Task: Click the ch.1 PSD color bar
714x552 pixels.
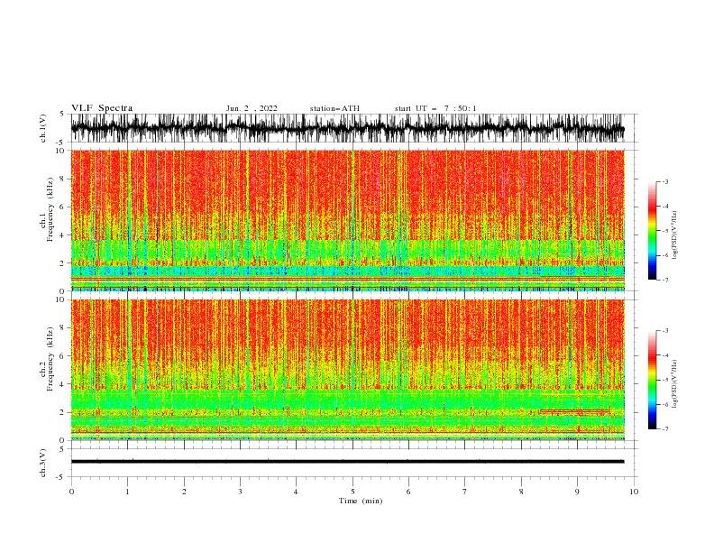Action: point(652,231)
